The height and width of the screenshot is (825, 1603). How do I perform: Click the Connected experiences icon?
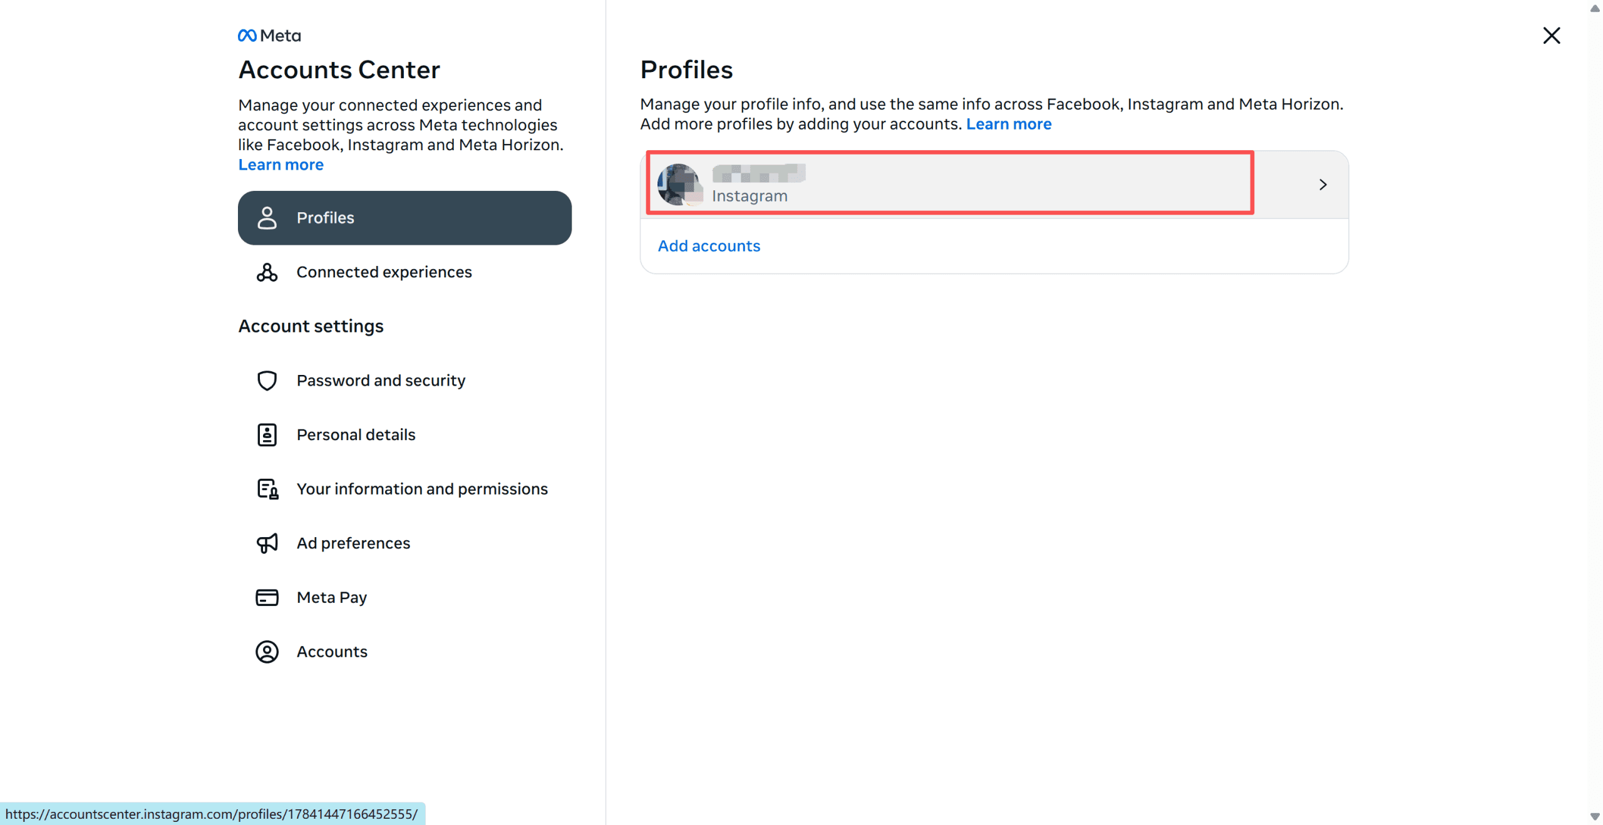tap(267, 272)
